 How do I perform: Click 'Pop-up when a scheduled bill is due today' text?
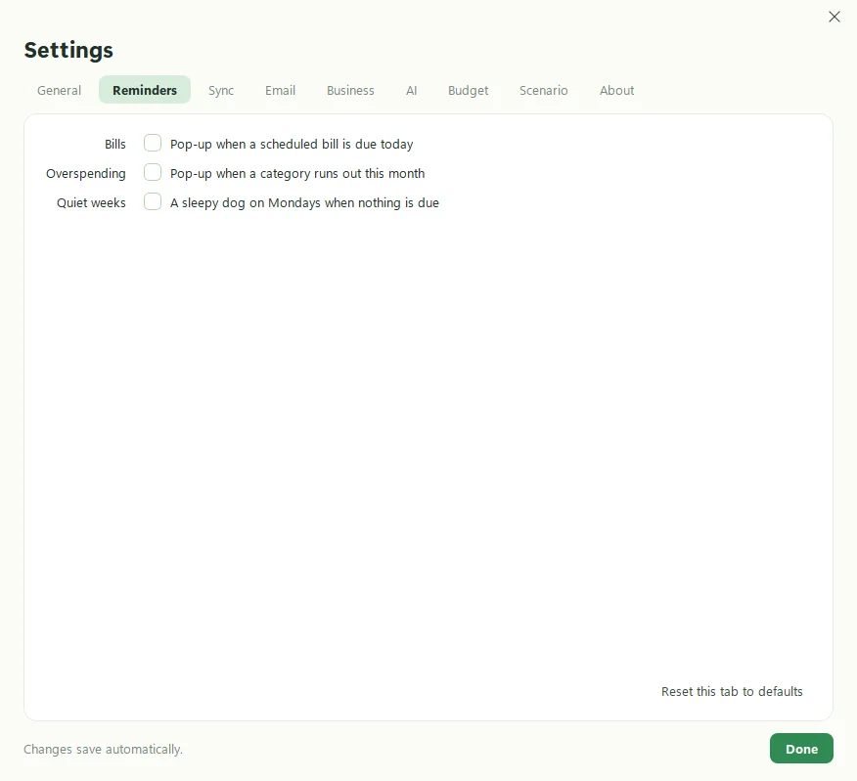tap(292, 145)
